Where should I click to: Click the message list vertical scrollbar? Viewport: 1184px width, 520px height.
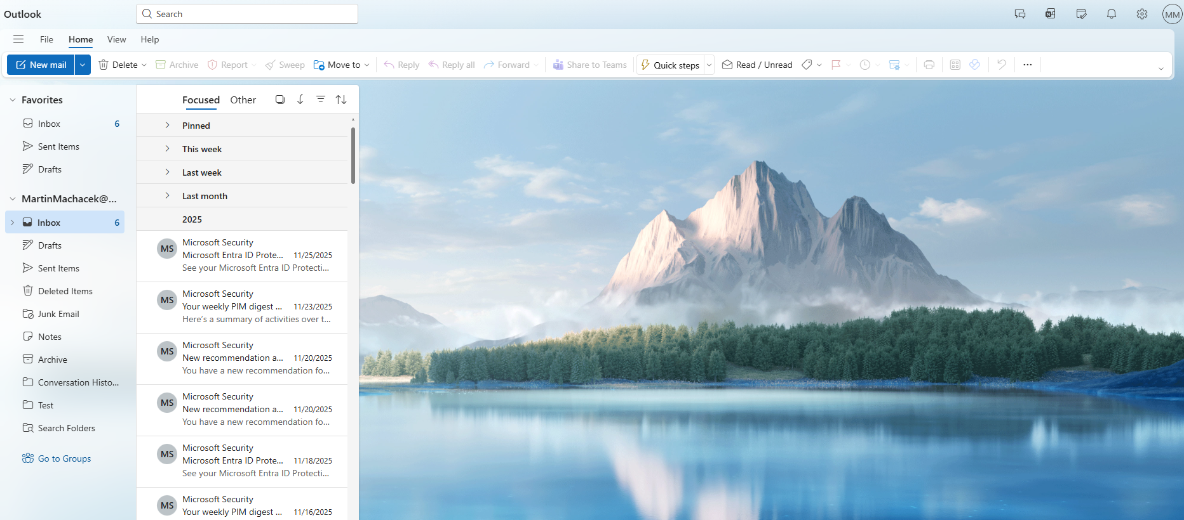353,155
